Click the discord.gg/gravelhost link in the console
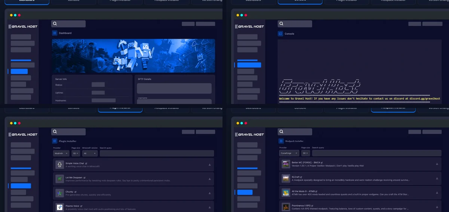 coord(425,99)
